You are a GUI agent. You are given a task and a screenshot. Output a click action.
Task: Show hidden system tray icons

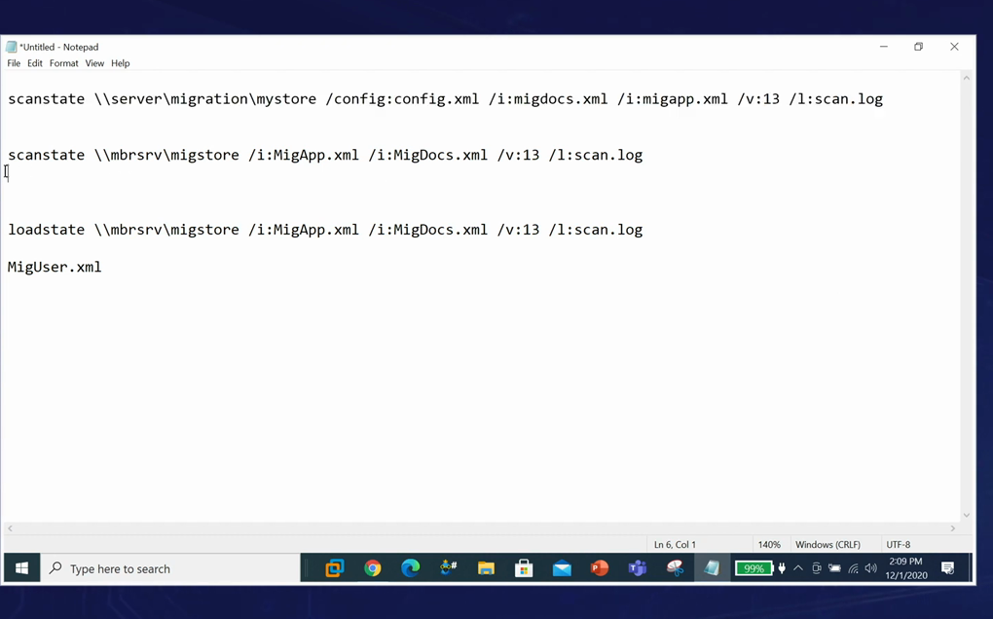pyautogui.click(x=798, y=568)
